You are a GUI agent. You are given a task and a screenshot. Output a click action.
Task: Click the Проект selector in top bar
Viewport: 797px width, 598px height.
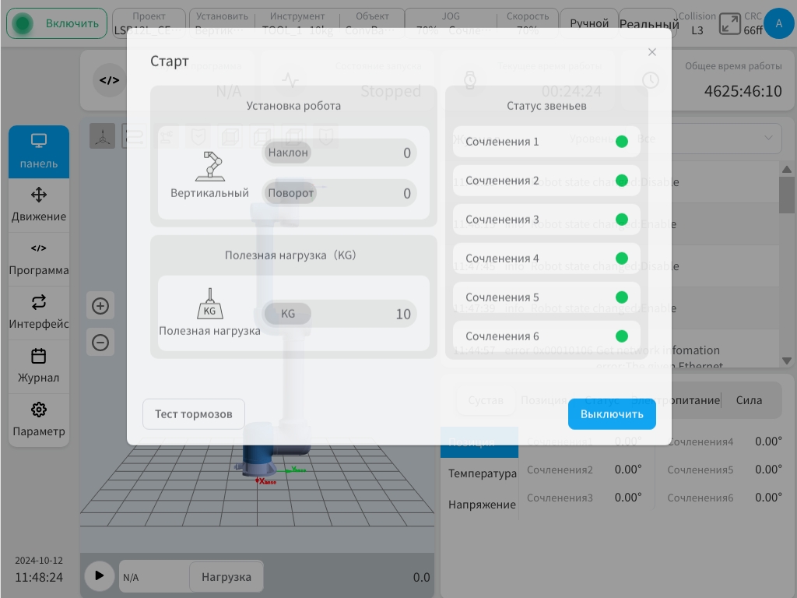tap(149, 23)
